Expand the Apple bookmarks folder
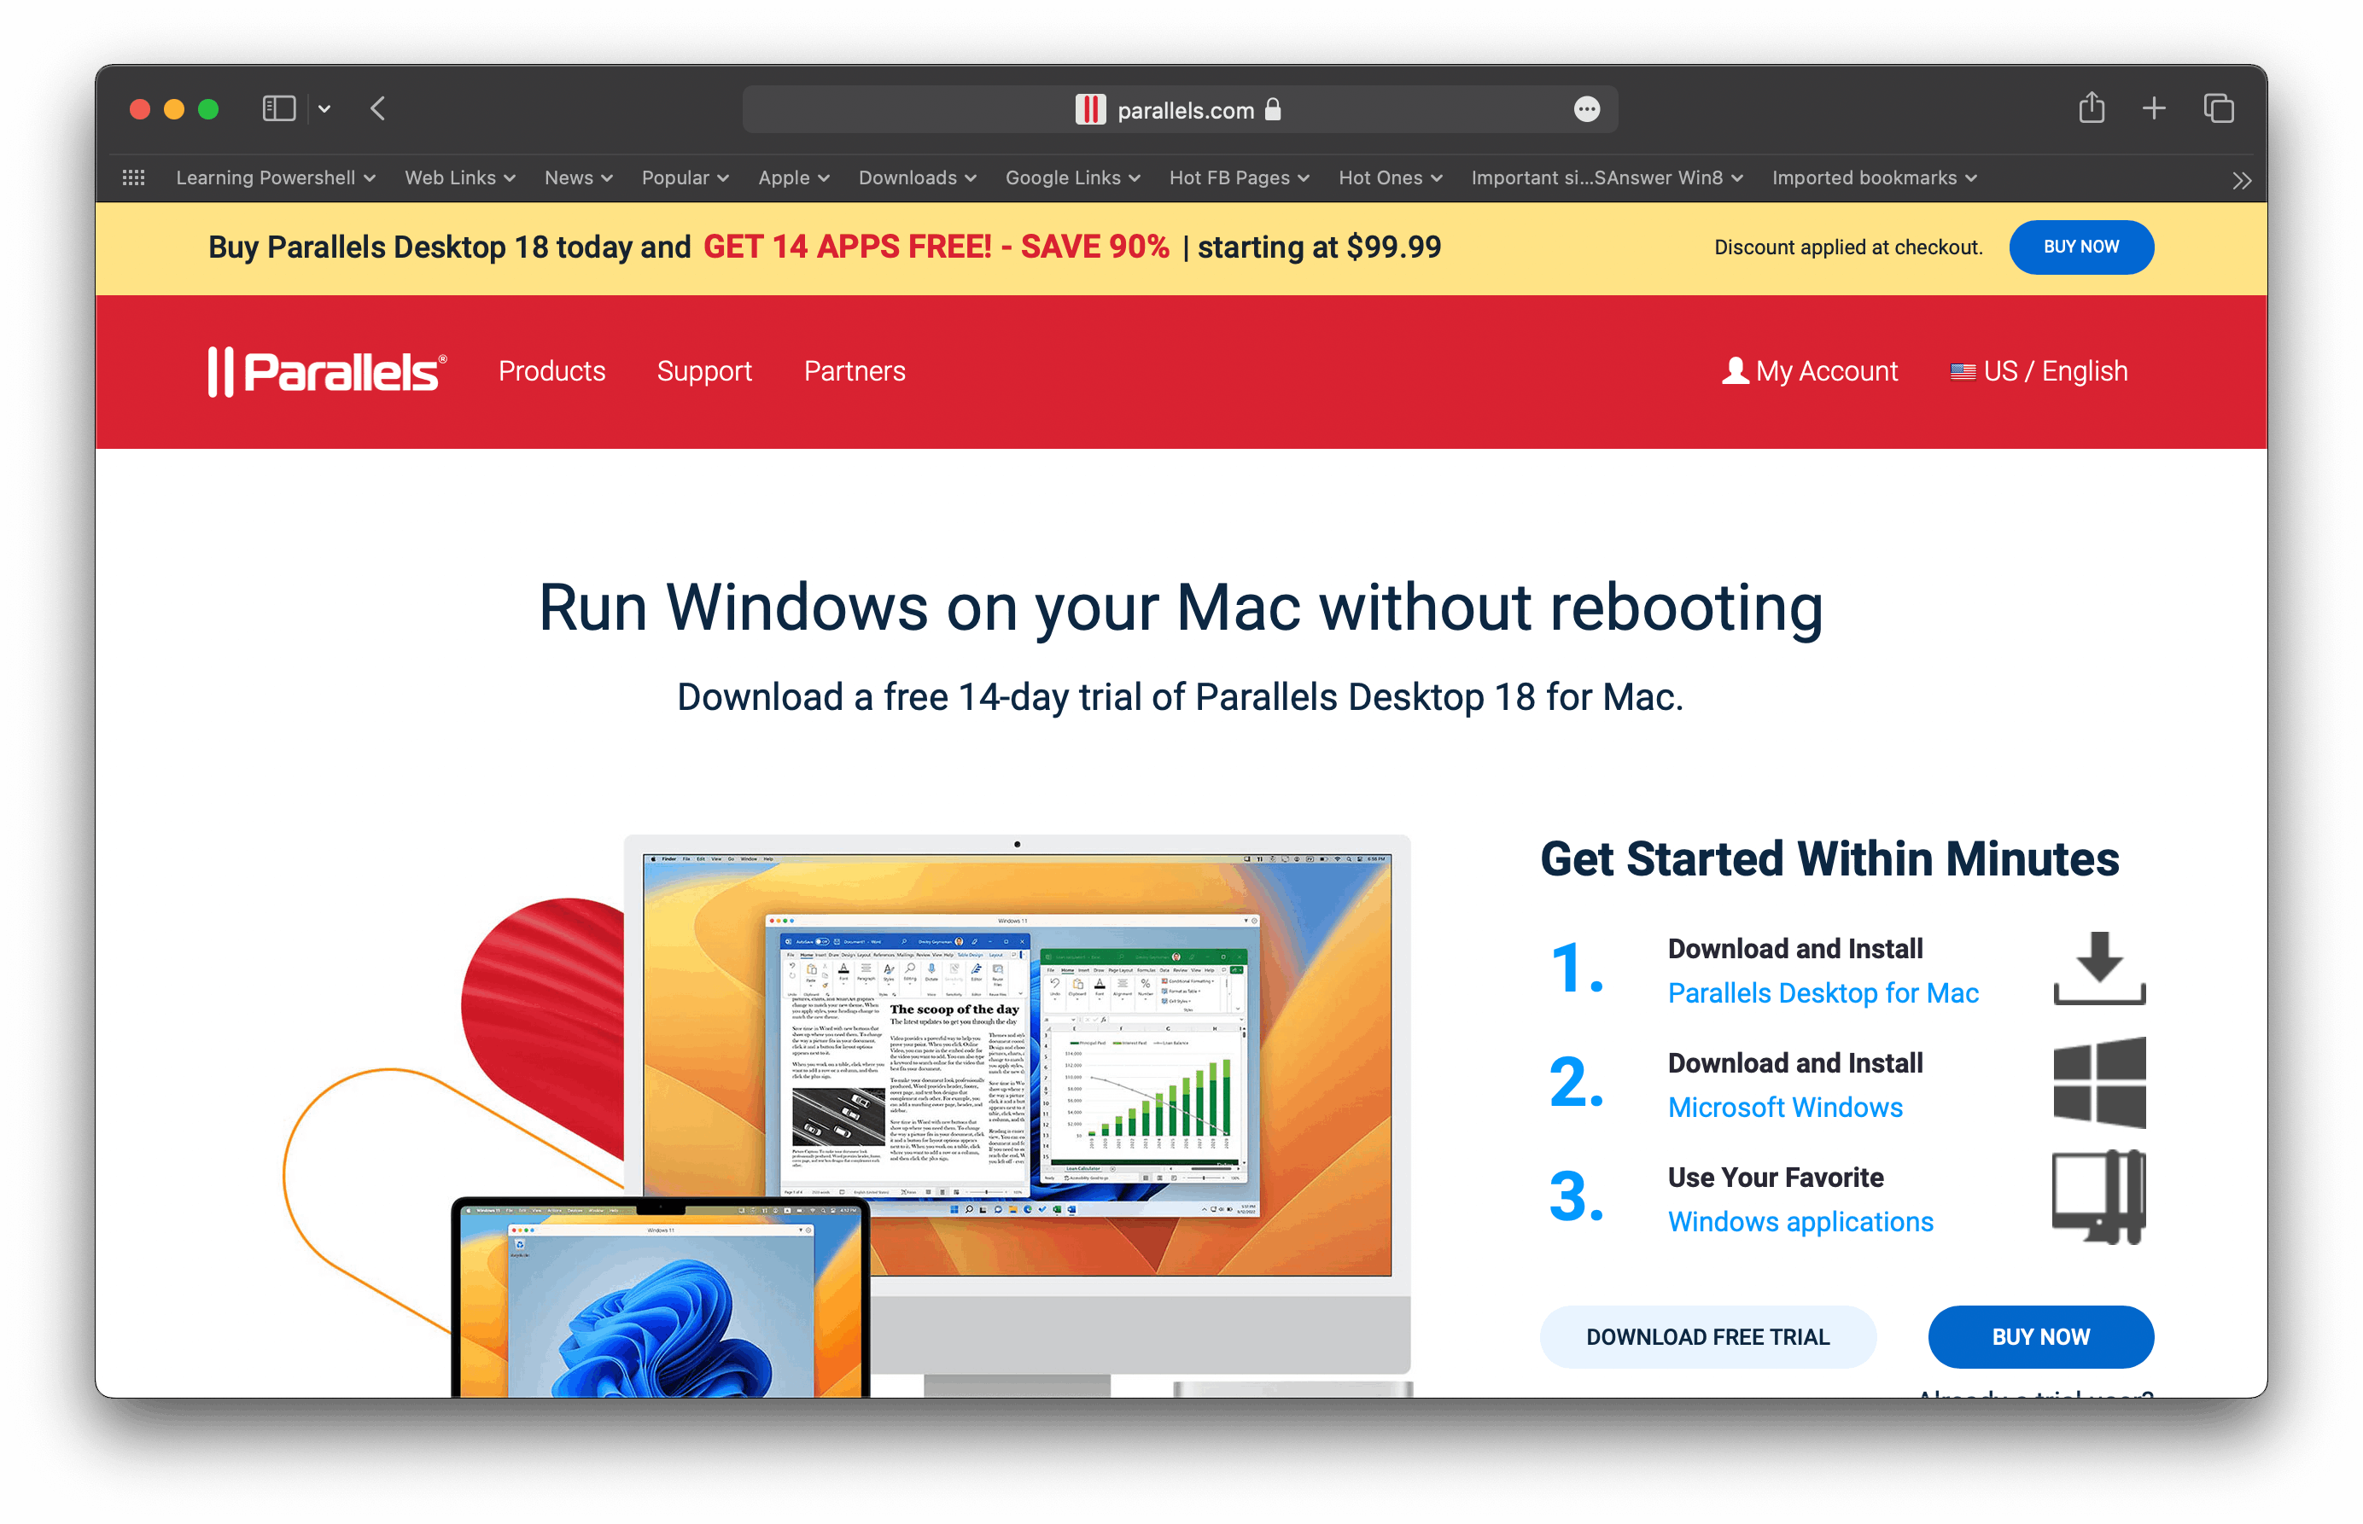Screen dimensions: 2363x1524 point(793,178)
